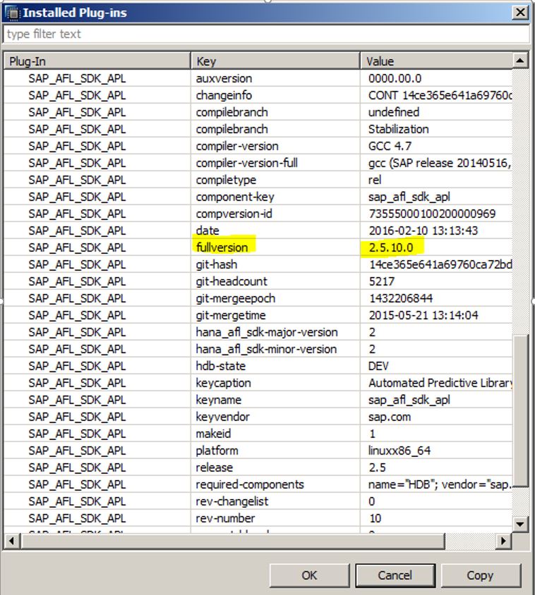This screenshot has width=535, height=595.
Task: Select the keycaption key cell
Action: point(275,383)
